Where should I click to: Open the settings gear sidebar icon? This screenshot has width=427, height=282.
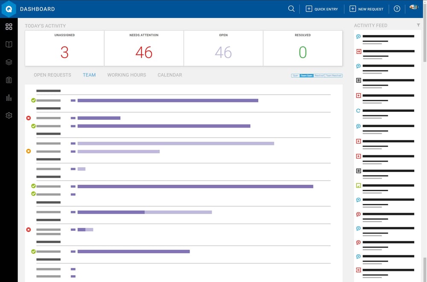point(9,115)
